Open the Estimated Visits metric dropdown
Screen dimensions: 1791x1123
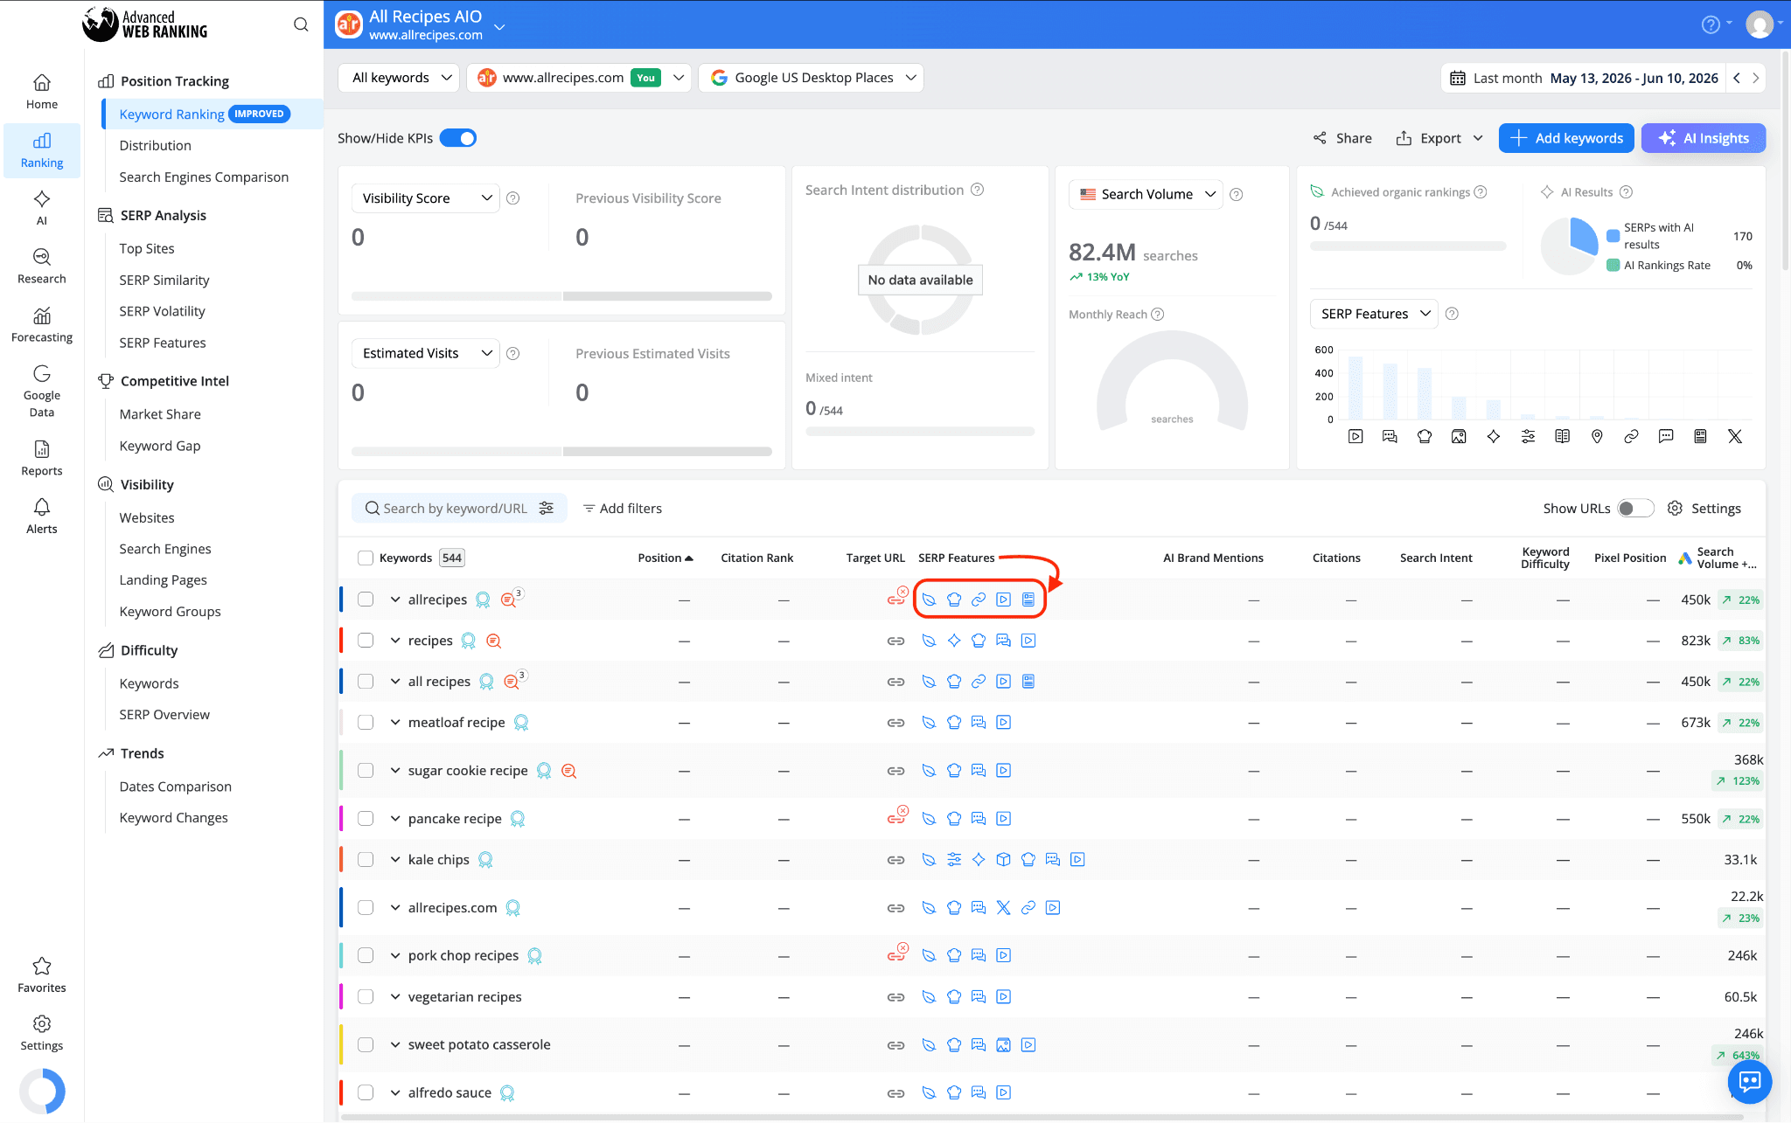click(x=426, y=353)
